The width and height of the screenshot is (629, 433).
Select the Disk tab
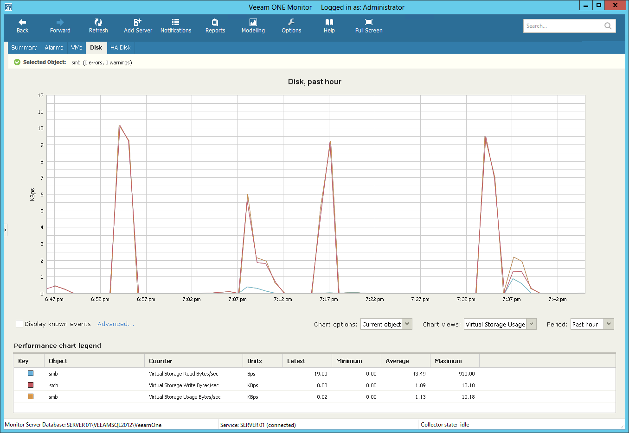pos(96,48)
